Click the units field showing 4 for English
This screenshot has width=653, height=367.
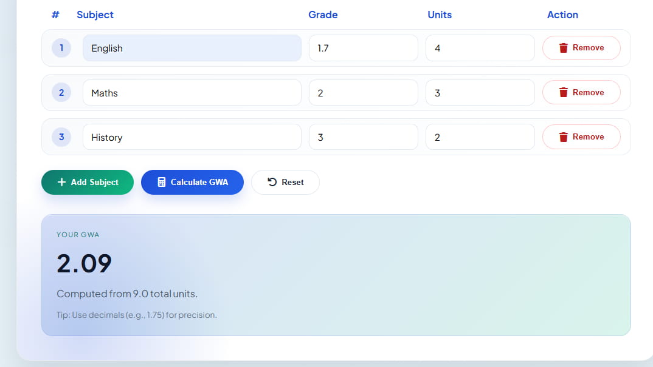click(x=480, y=47)
